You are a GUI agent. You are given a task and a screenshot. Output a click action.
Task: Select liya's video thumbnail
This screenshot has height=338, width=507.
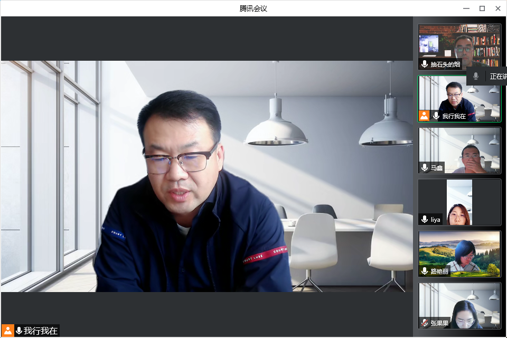tap(459, 201)
